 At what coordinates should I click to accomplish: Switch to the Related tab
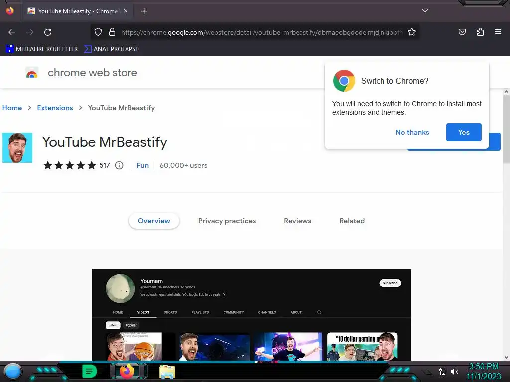[x=352, y=221]
